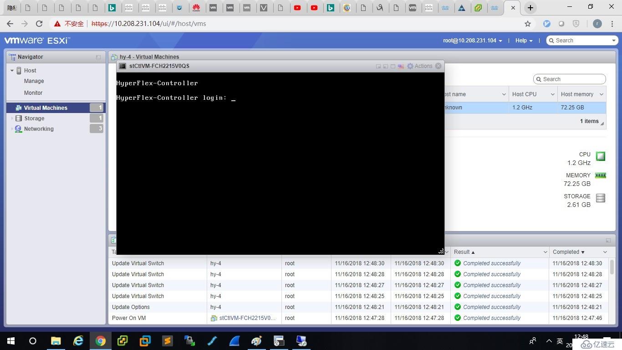The width and height of the screenshot is (622, 350).
Task: Select Monitor under Host
Action: (x=33, y=93)
